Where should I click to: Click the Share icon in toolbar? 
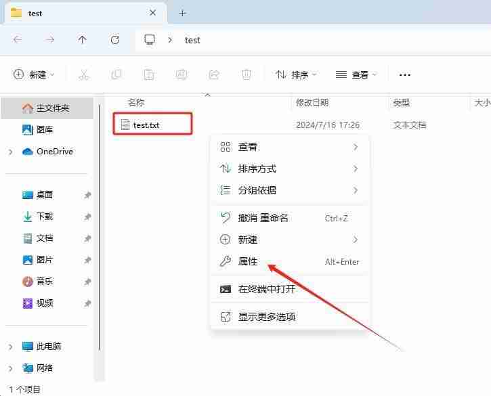[214, 75]
